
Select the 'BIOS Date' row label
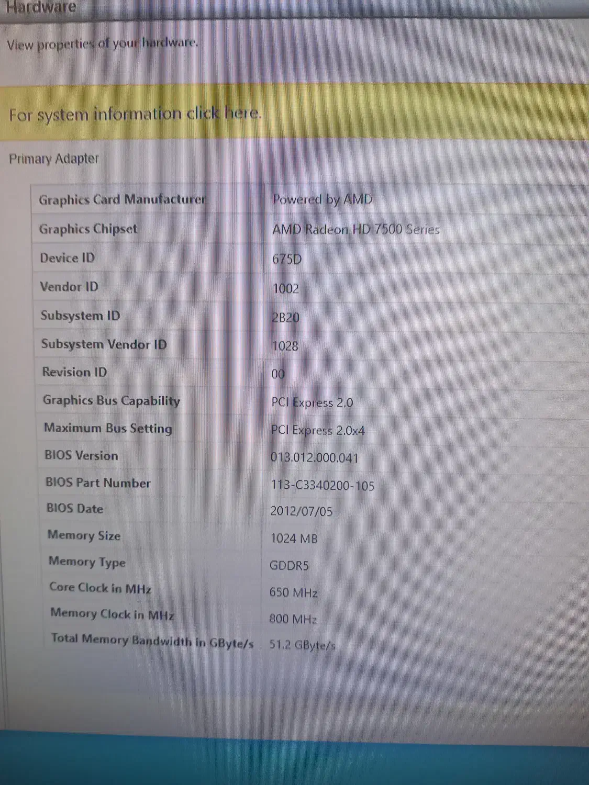click(x=74, y=508)
